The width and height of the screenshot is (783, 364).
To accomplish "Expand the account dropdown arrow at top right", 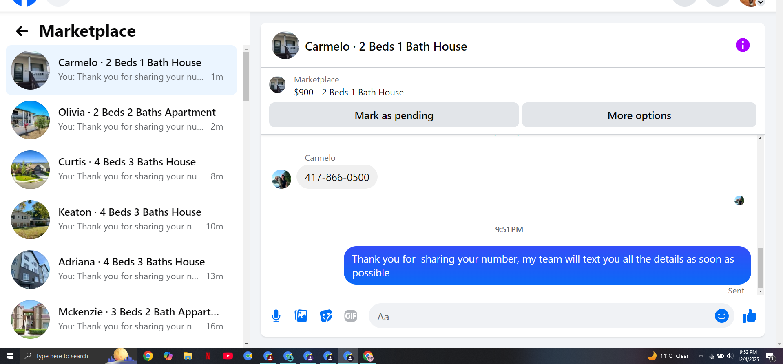I will coord(761,2).
